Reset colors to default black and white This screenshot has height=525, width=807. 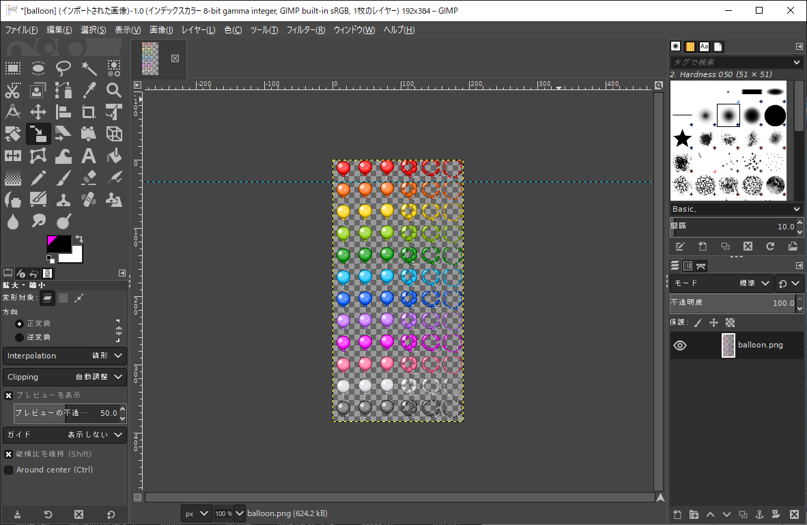pyautogui.click(x=50, y=258)
